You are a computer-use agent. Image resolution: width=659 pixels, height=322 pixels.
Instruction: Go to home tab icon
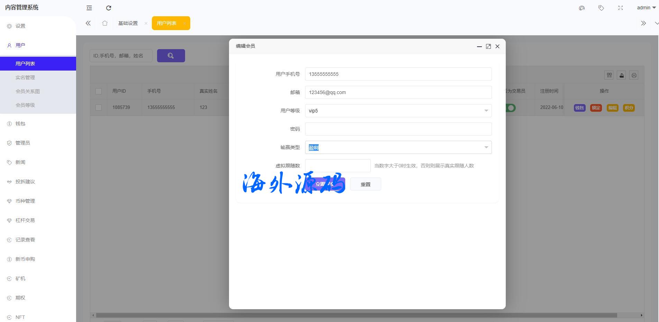[105, 23]
